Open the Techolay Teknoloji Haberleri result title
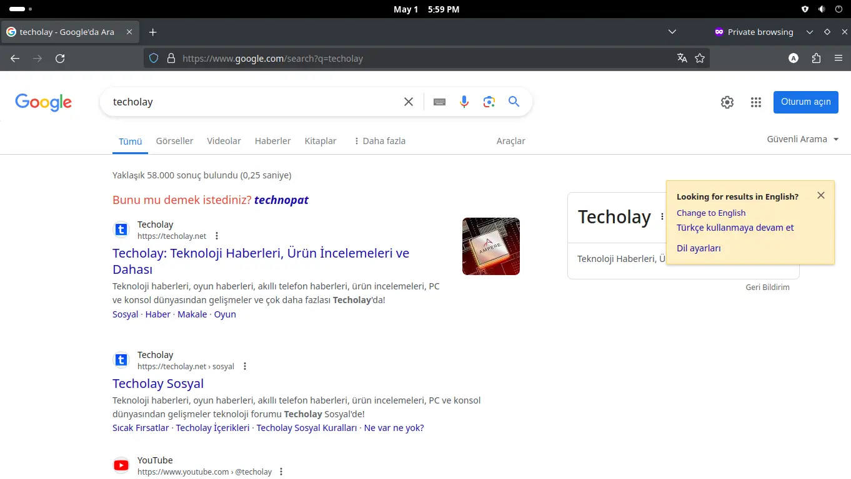The height and width of the screenshot is (479, 851). (x=261, y=261)
